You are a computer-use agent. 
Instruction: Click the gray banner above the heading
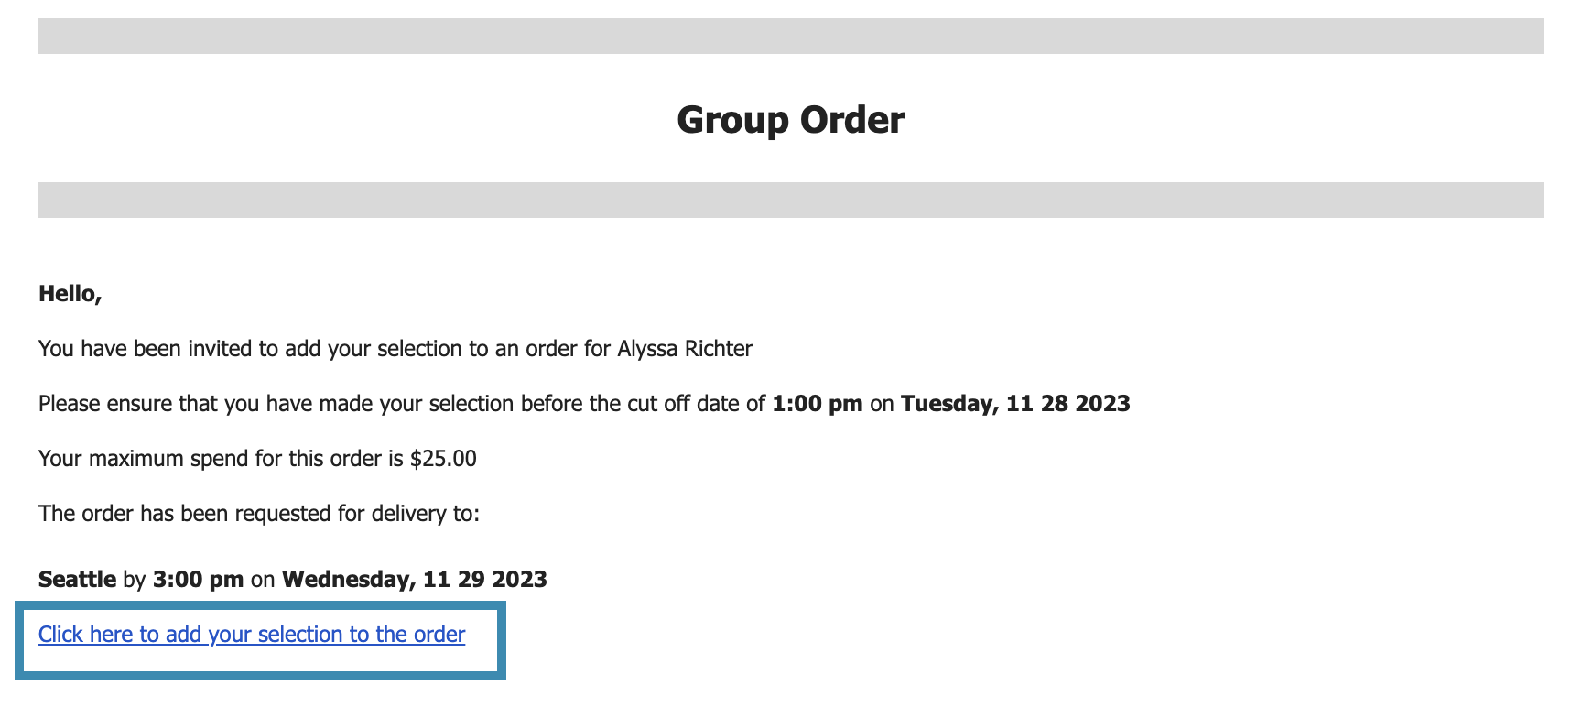791,36
